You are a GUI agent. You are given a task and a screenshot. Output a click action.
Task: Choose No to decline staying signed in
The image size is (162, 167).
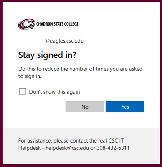(85, 107)
